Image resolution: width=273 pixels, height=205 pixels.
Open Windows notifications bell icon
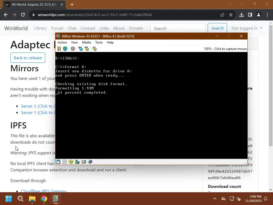pos(266,199)
